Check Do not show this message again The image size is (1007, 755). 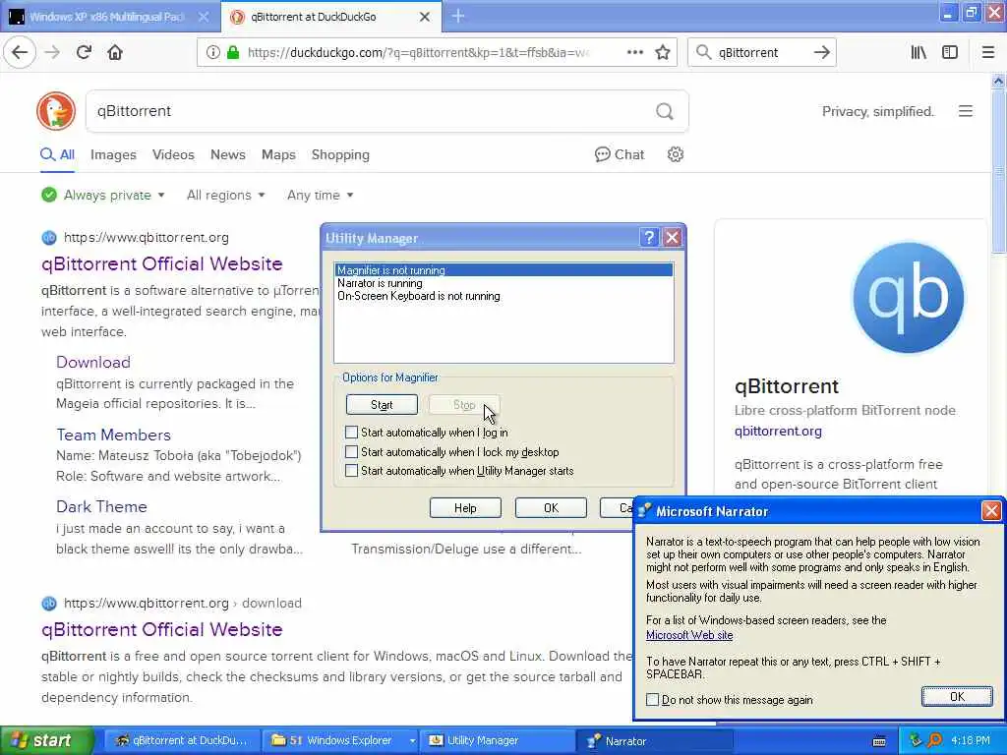[653, 700]
